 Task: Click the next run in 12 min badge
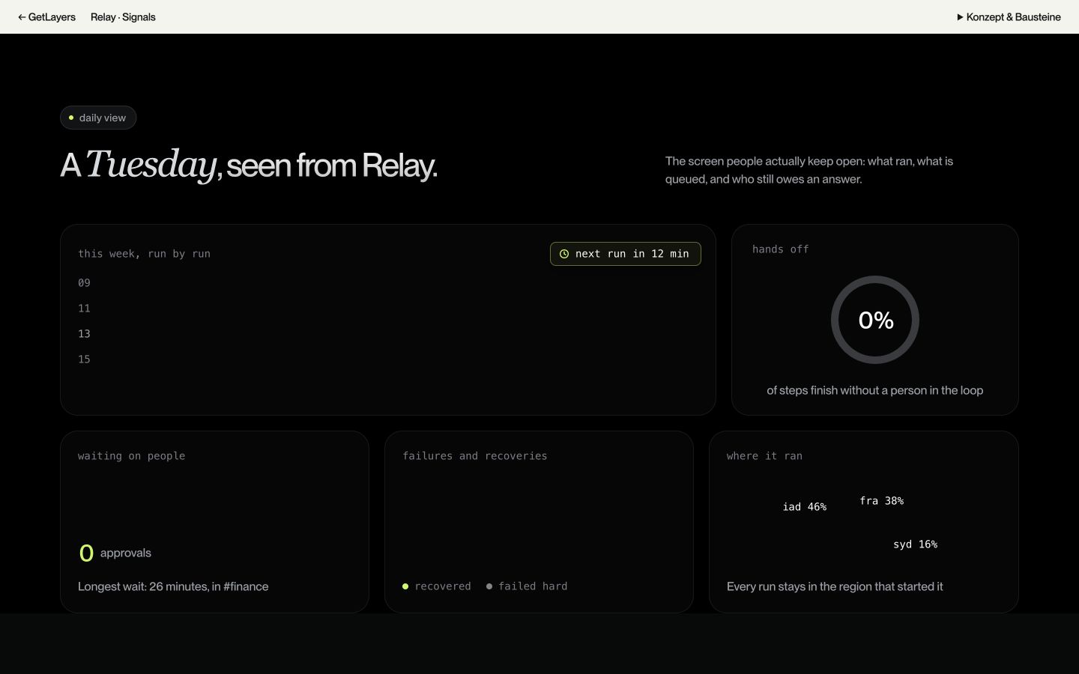tap(625, 254)
